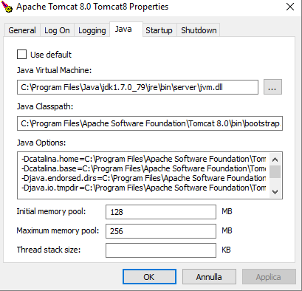Close the Tomcat8 Properties dialog

pos(290,7)
